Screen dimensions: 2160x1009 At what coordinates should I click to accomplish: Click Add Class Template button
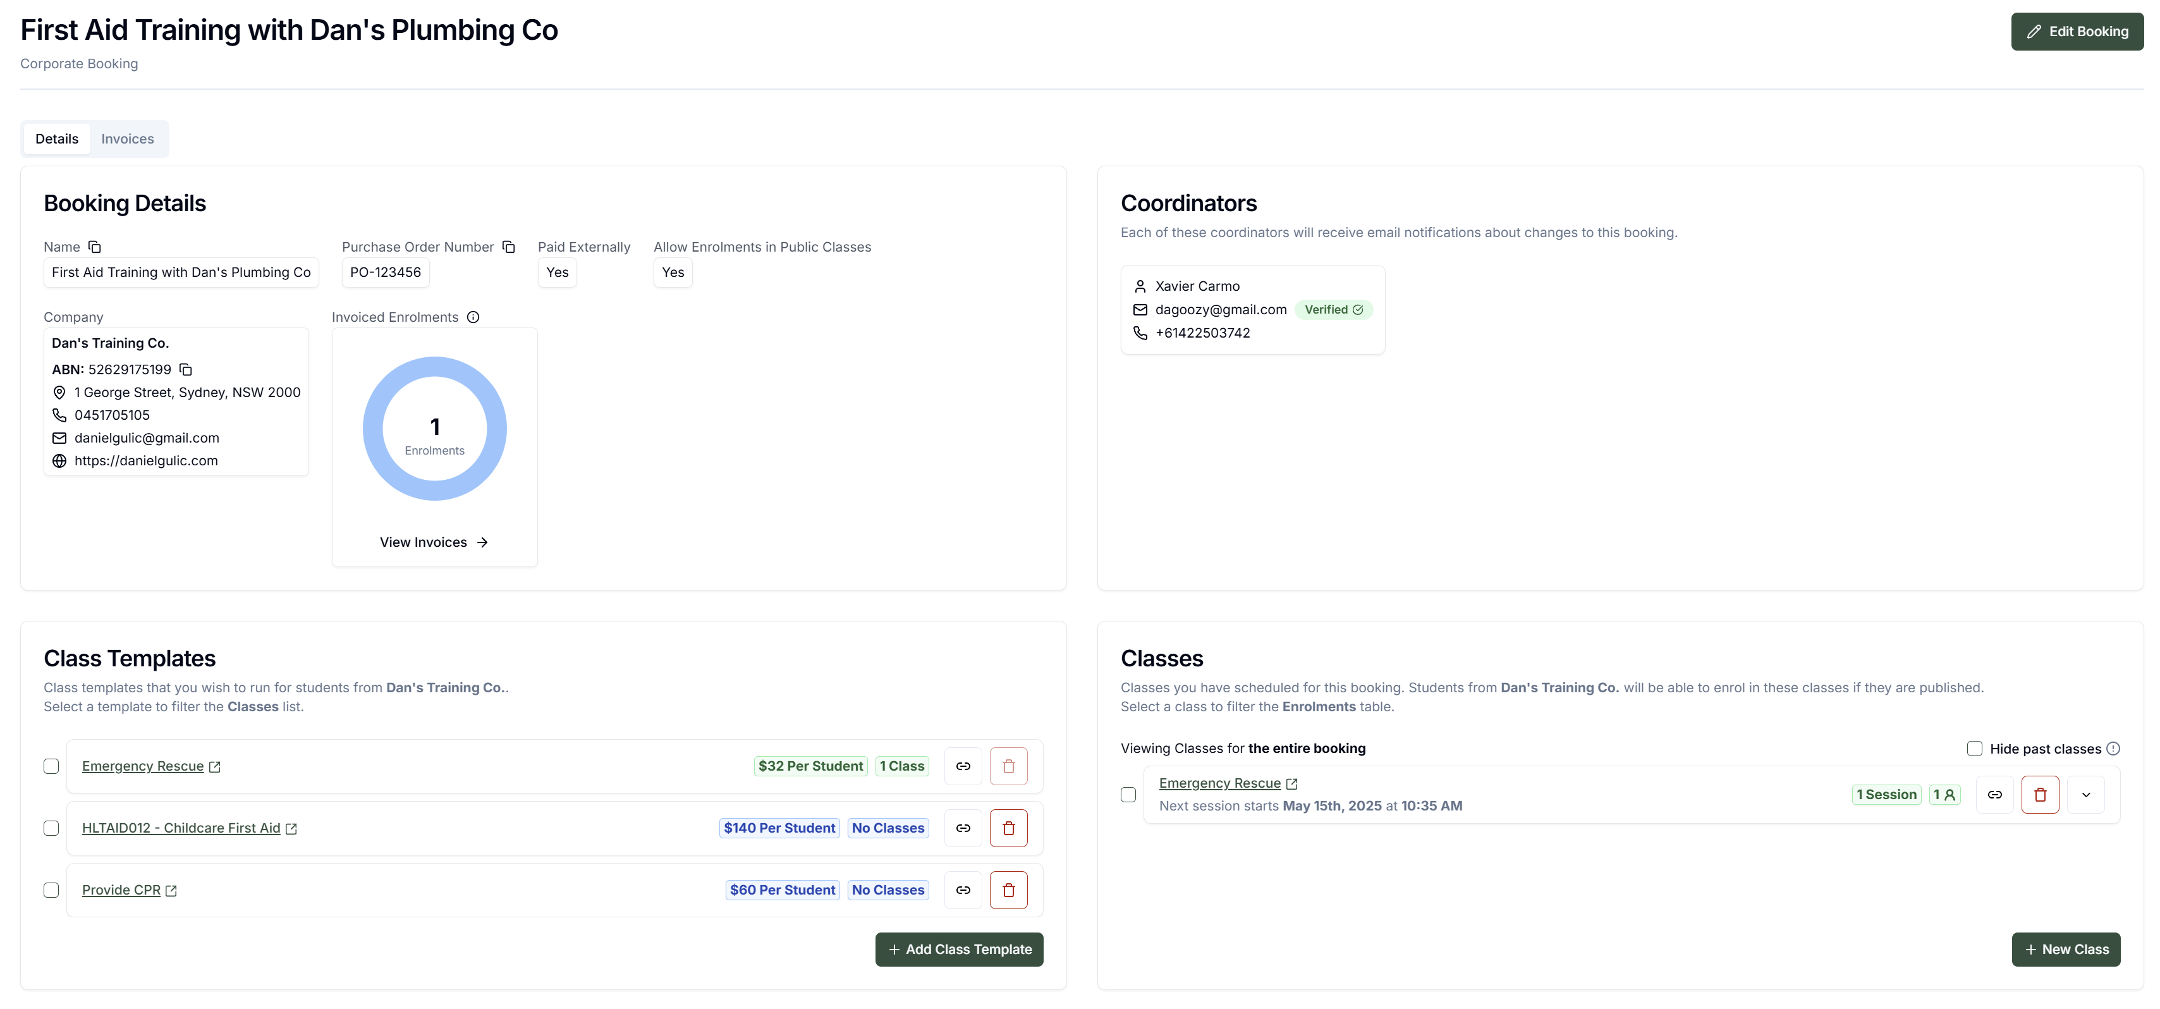(959, 948)
